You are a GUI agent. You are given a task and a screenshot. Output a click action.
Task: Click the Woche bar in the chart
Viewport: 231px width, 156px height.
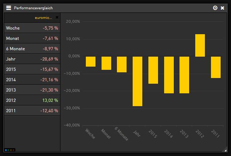(90, 62)
